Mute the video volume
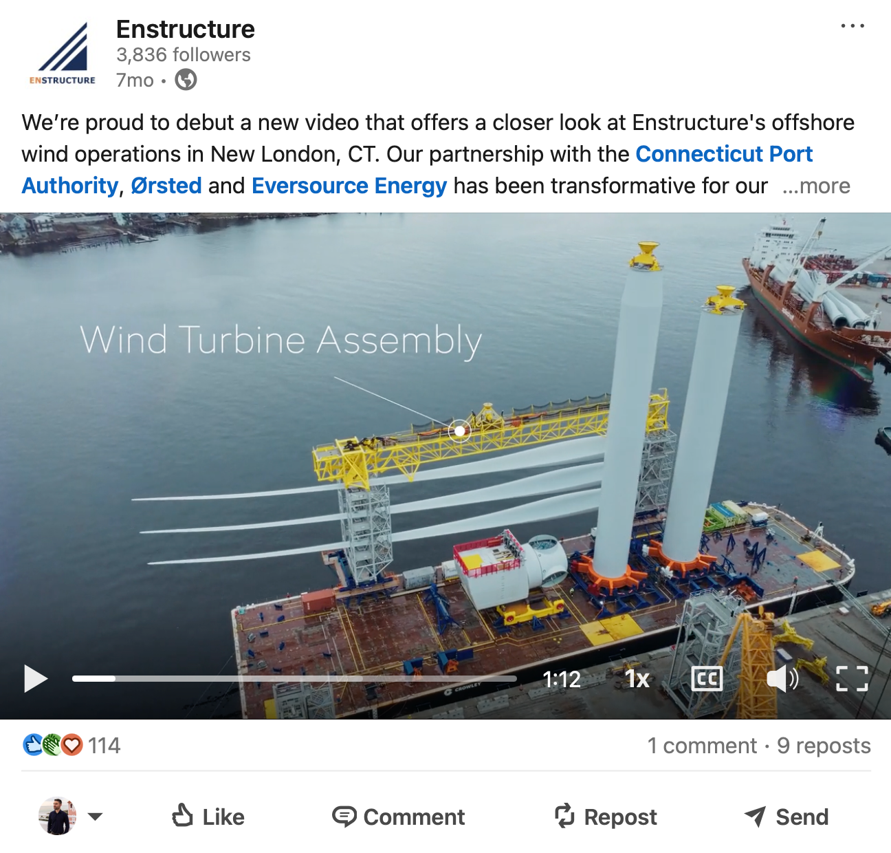Viewport: 891px width, 853px height. (782, 679)
